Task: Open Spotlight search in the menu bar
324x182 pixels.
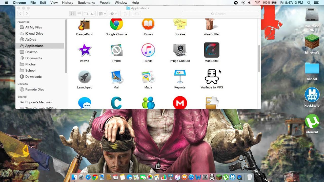Action: click(309, 3)
